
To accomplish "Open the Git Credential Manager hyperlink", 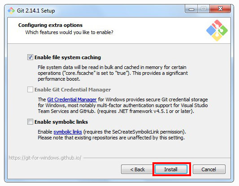I will click(x=72, y=99).
